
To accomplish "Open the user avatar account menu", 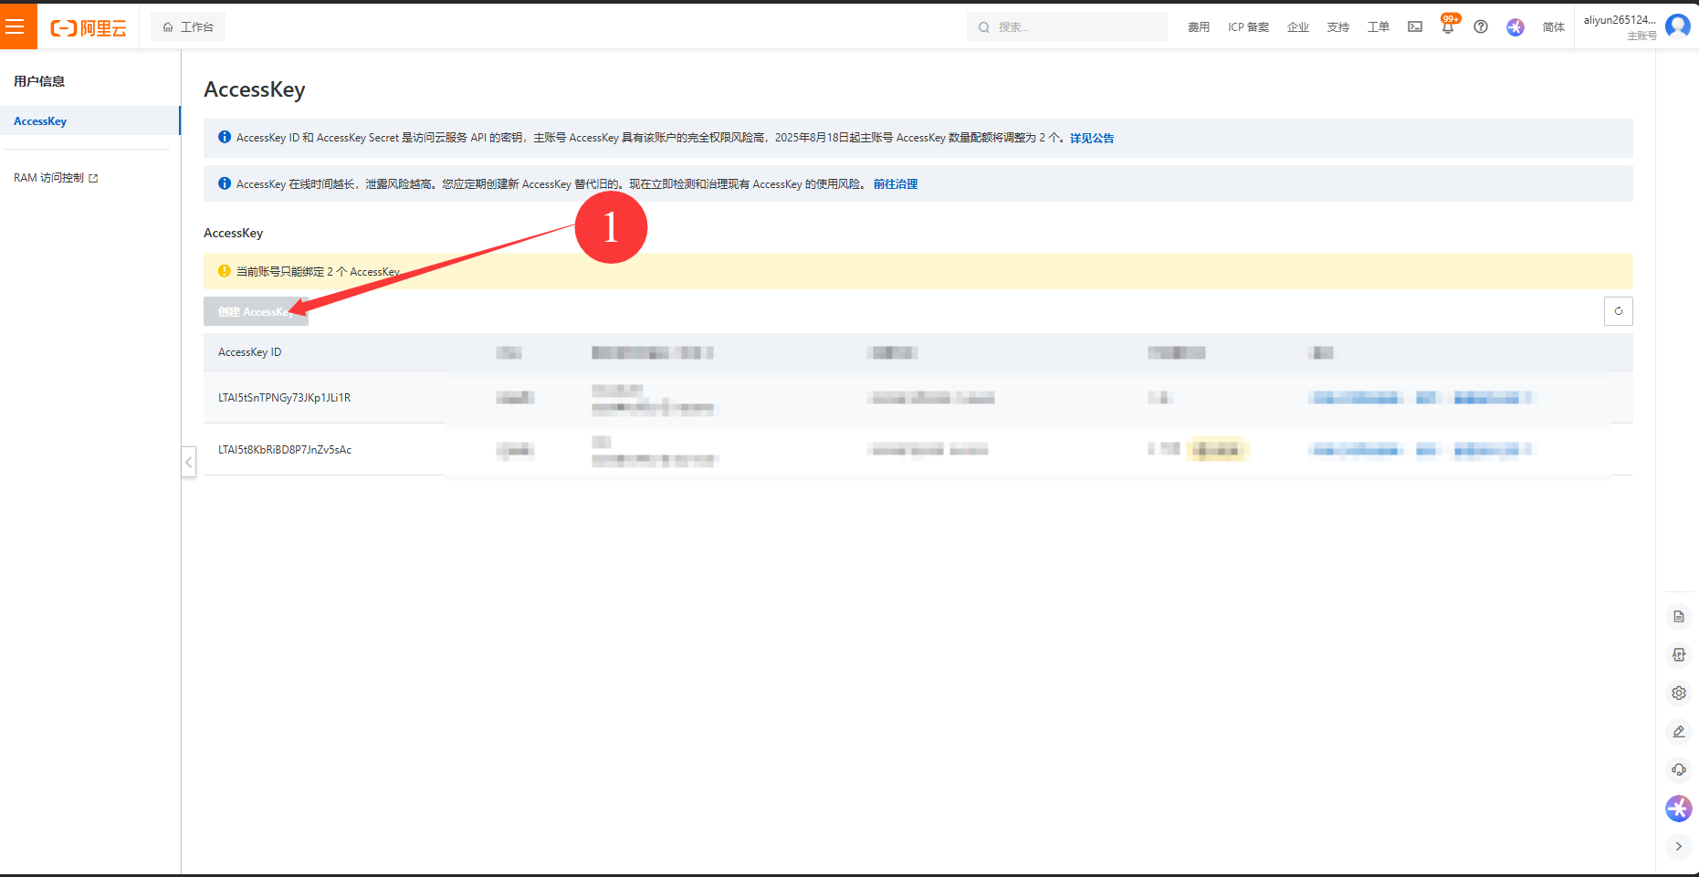I will 1677,26.
